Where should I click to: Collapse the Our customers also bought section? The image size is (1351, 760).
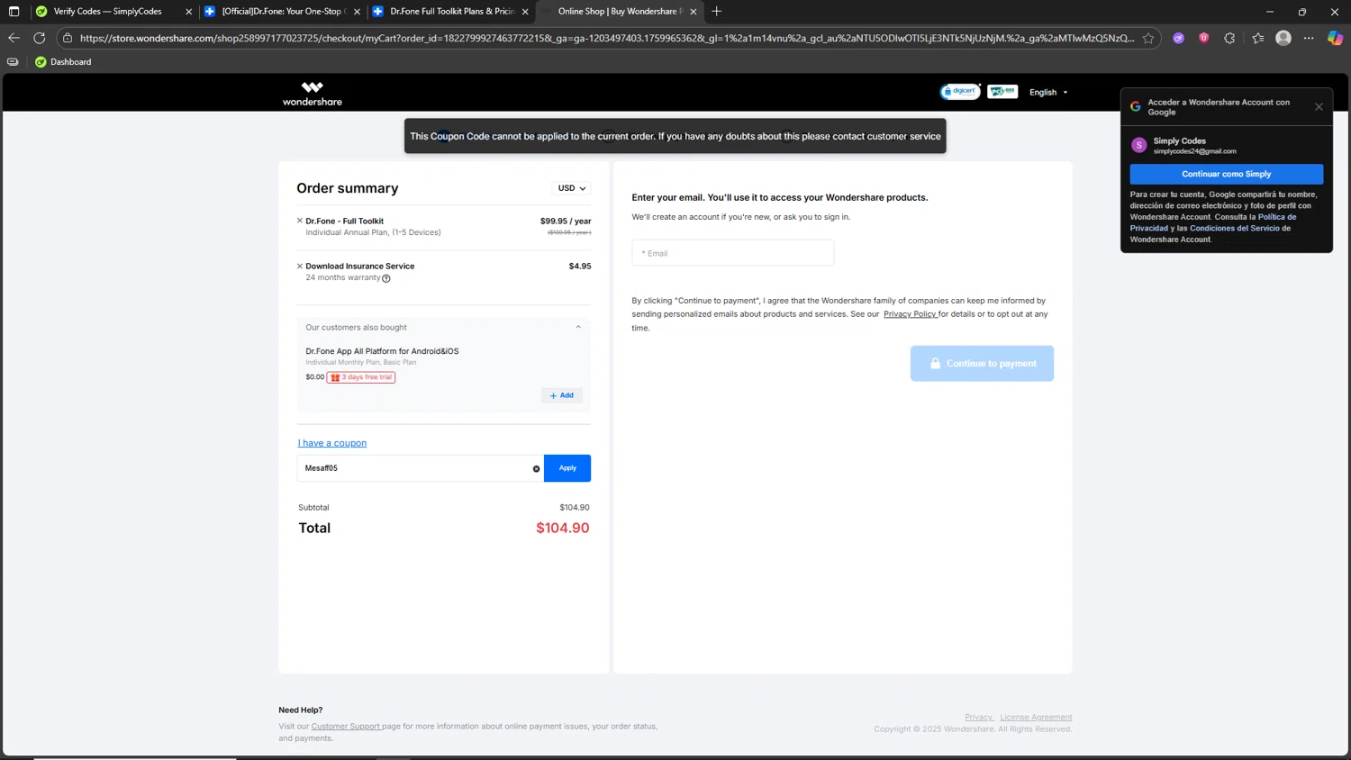point(578,327)
